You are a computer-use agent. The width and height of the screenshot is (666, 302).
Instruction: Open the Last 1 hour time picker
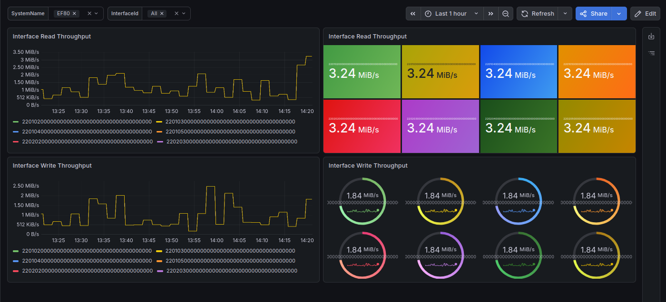click(452, 14)
